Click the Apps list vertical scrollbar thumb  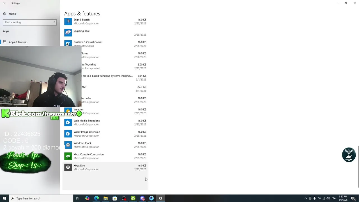[x=358, y=167]
